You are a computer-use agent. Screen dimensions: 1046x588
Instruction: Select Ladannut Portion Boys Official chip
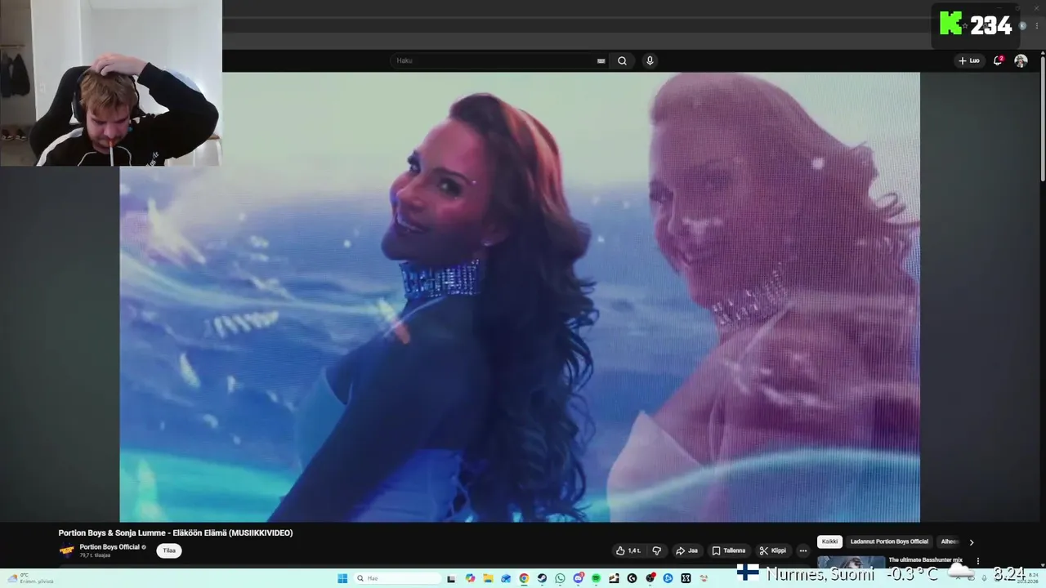click(x=889, y=541)
